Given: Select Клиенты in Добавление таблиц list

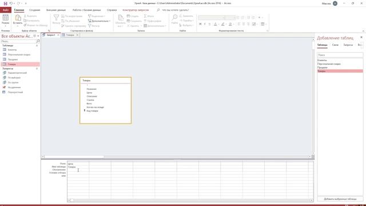Looking at the screenshot, I should (340, 60).
